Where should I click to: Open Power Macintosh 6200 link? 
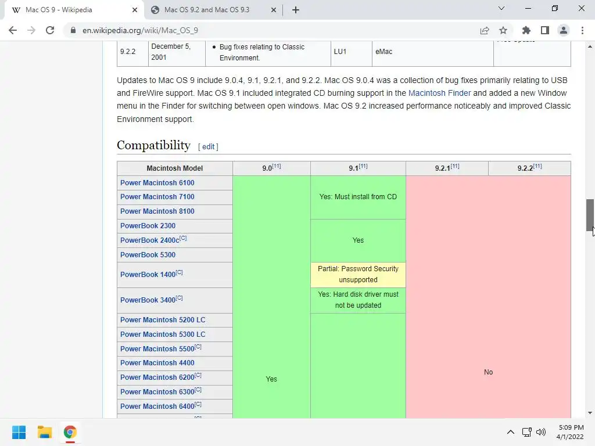pos(157,377)
